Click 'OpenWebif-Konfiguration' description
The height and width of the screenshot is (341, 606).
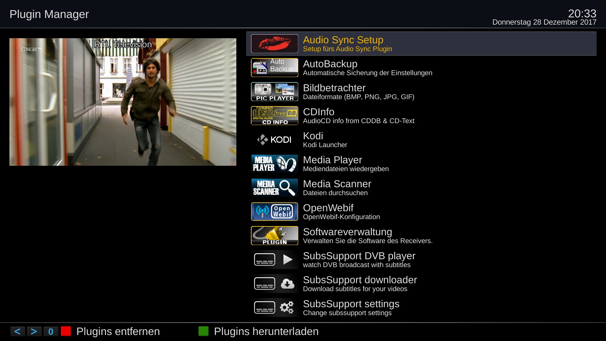coord(342,217)
